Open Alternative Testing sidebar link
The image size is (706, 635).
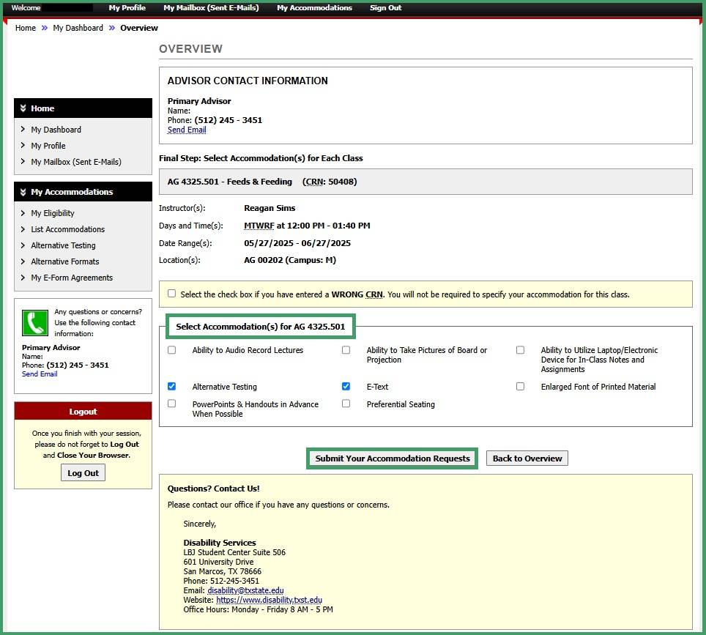point(63,245)
